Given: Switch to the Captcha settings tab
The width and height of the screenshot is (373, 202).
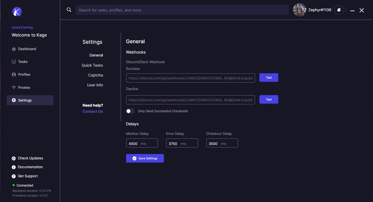Looking at the screenshot, I should (96, 75).
